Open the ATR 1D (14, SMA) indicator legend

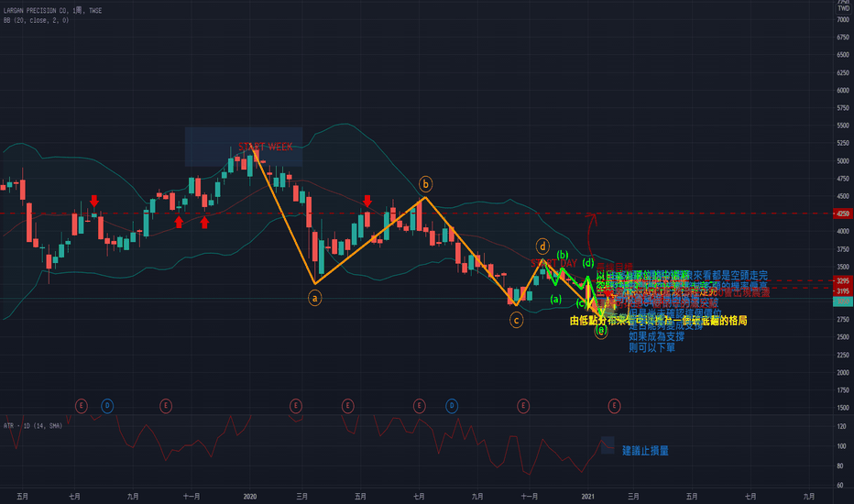pos(33,425)
